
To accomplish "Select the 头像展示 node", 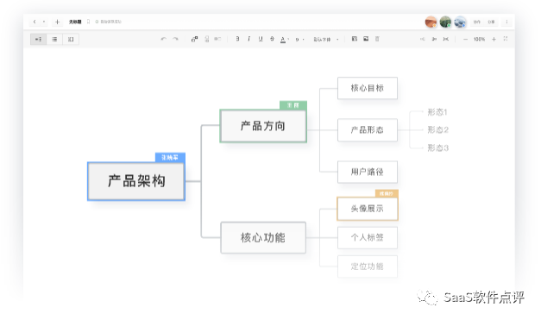I will tap(368, 209).
